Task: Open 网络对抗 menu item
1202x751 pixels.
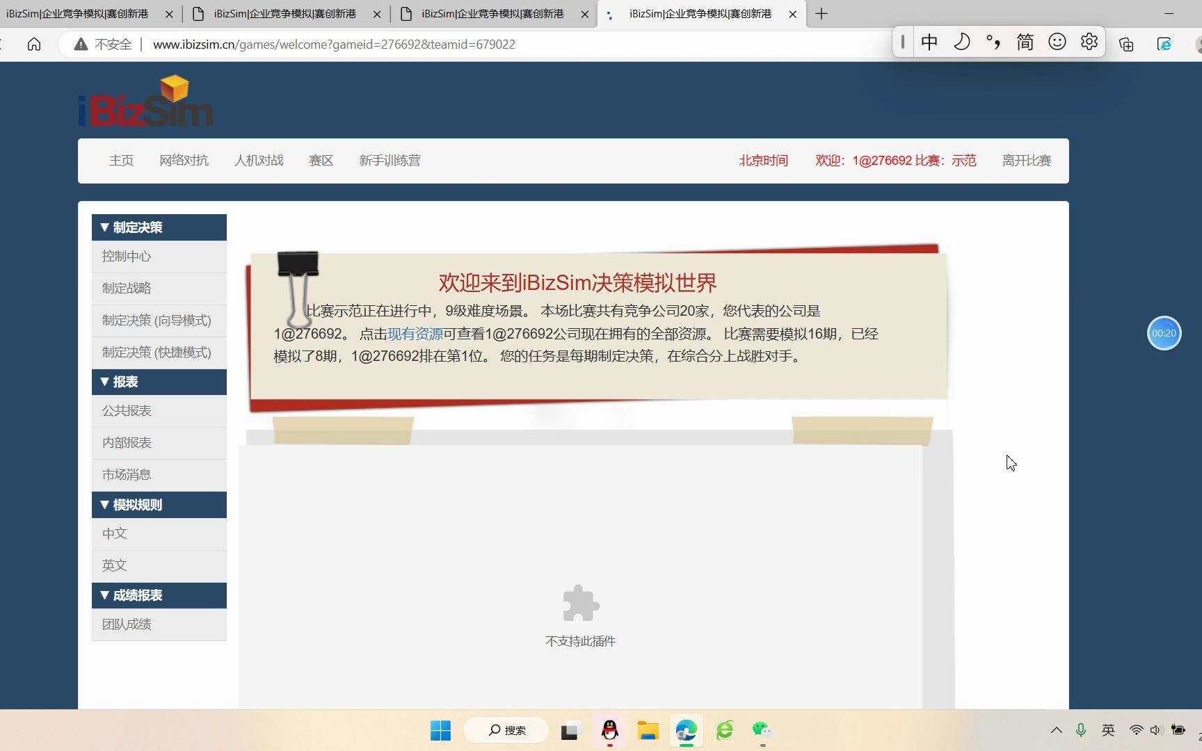Action: tap(184, 161)
